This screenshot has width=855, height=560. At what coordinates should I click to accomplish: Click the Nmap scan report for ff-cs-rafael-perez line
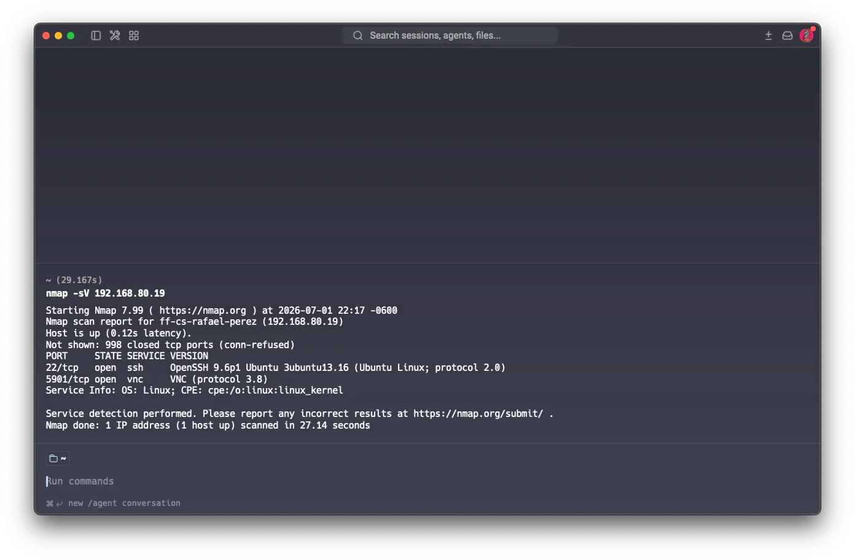(195, 322)
